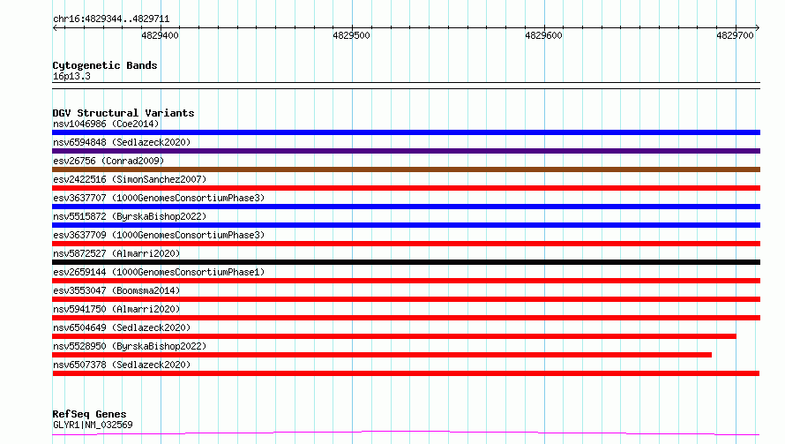
Task: Click the black bar for nsv5872527
Action: pyautogui.click(x=406, y=262)
